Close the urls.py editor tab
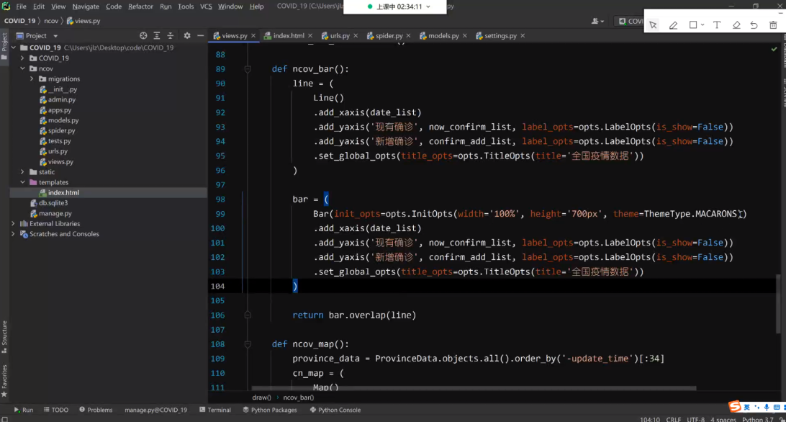Screen dimensions: 786x422 tap(356, 35)
